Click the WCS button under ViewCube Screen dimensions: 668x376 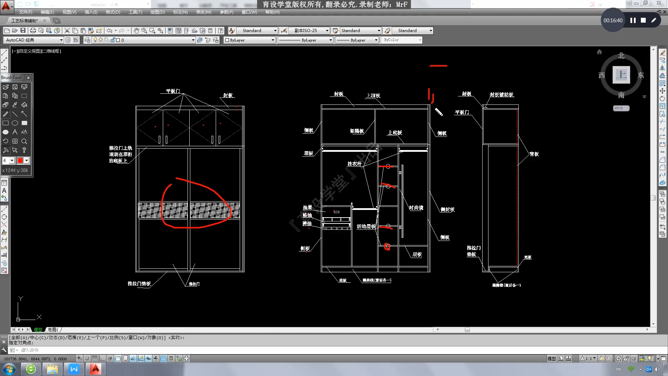[x=621, y=108]
